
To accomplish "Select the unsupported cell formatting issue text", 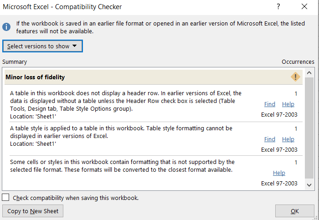I will click(122, 166).
